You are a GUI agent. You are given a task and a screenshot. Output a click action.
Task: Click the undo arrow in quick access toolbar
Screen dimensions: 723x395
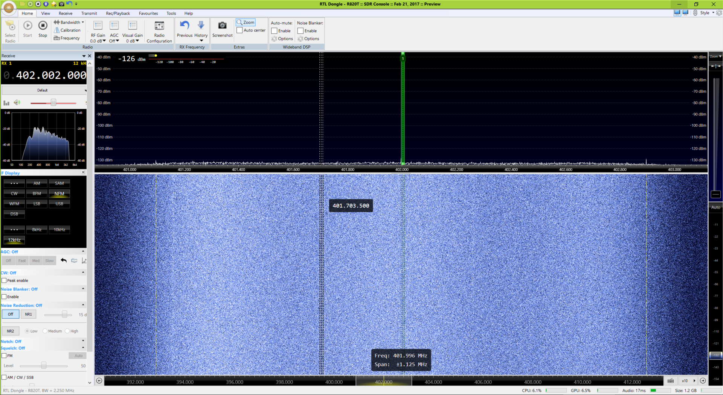[69, 4]
